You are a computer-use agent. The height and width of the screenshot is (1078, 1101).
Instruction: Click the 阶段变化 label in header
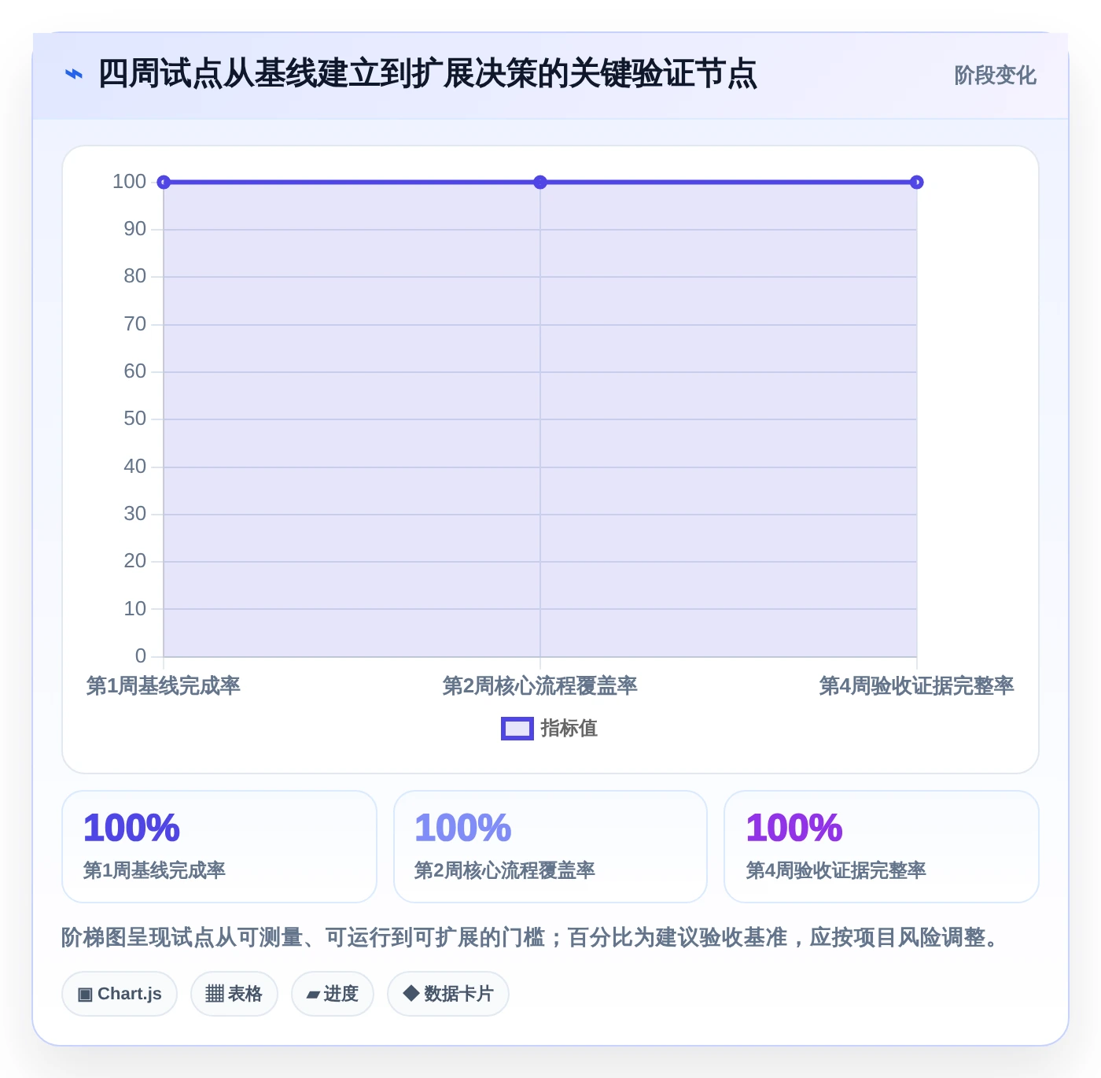995,76
